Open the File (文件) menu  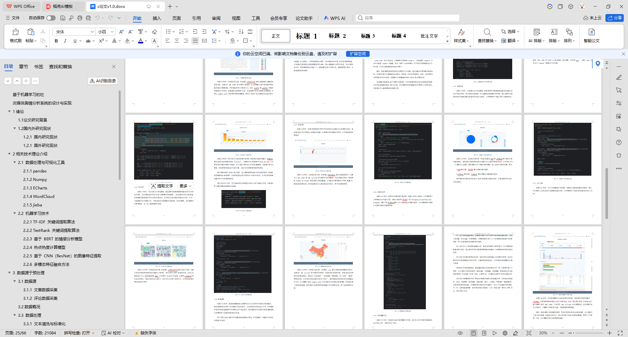point(13,18)
